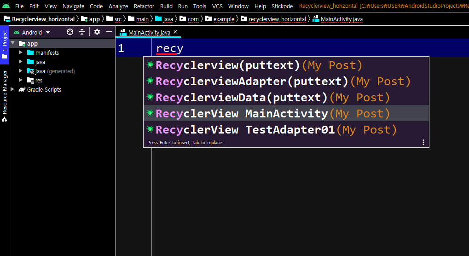Open the Refactor menu
This screenshot has width=469, height=256.
pos(144,6)
